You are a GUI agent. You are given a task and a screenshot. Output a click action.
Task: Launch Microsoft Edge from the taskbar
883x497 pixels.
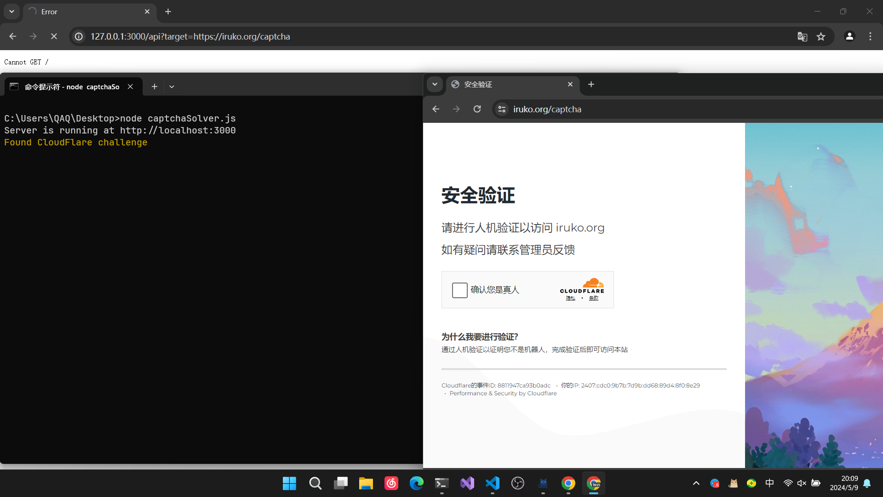click(416, 483)
